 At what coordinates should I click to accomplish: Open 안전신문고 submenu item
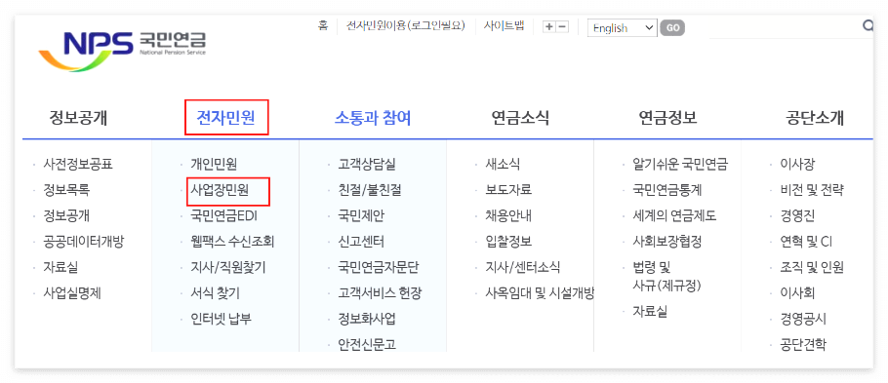(367, 344)
